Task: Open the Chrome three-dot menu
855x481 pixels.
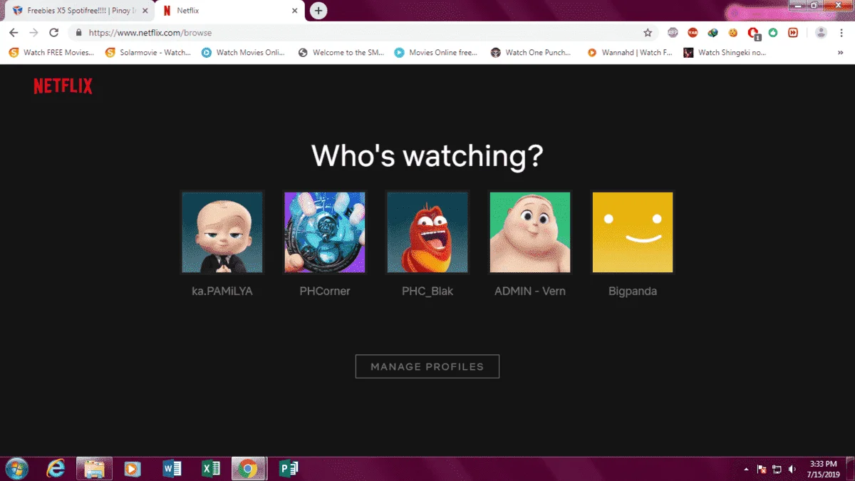Action: [x=841, y=33]
